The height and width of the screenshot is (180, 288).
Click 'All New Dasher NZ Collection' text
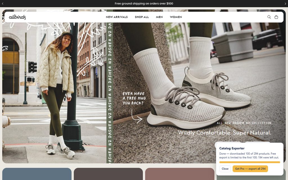coord(244,123)
